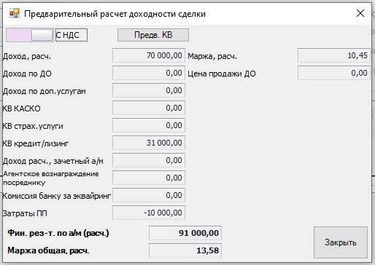Select the КВ КАСКО value field
Screen dimensions: 375x265
pos(149,108)
